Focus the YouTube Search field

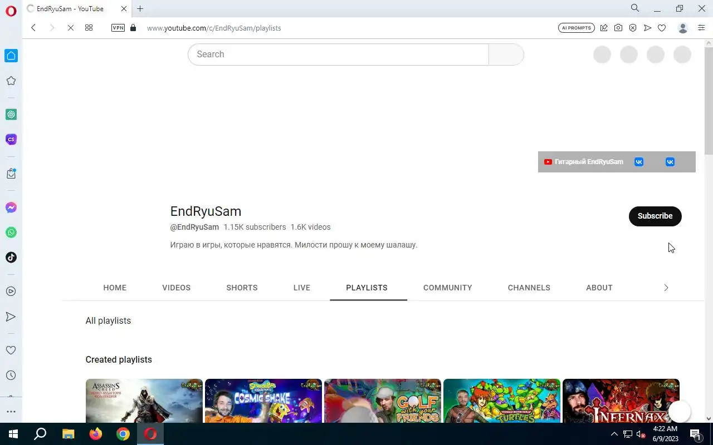(x=338, y=55)
